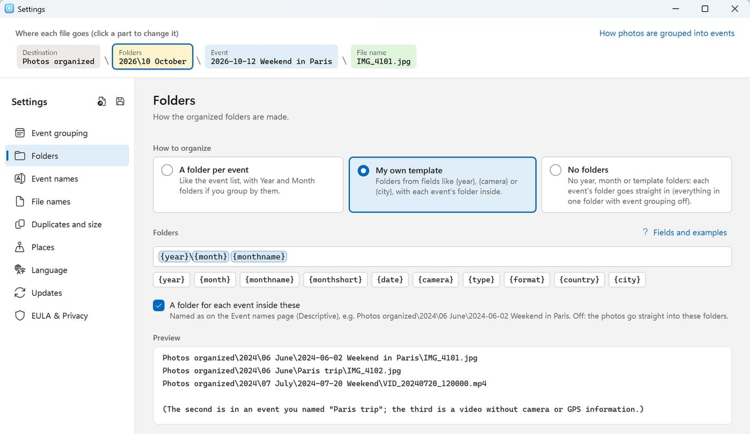
Task: Click into the Folders template input field
Action: [x=442, y=257]
